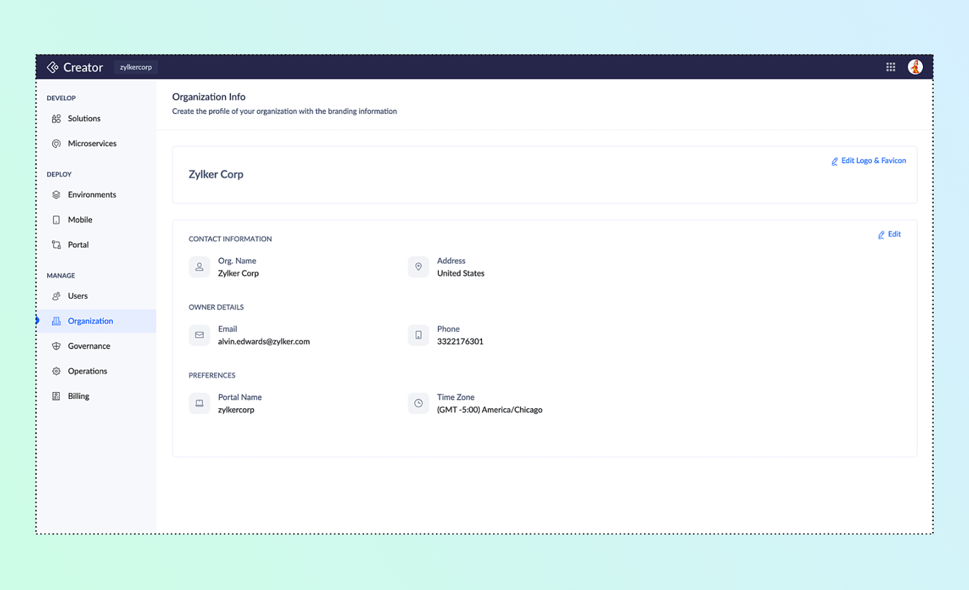The image size is (969, 590).
Task: Click Edit link for contact information
Action: point(895,234)
